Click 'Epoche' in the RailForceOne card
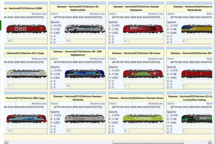216x144 pixels. coord(55,22)
